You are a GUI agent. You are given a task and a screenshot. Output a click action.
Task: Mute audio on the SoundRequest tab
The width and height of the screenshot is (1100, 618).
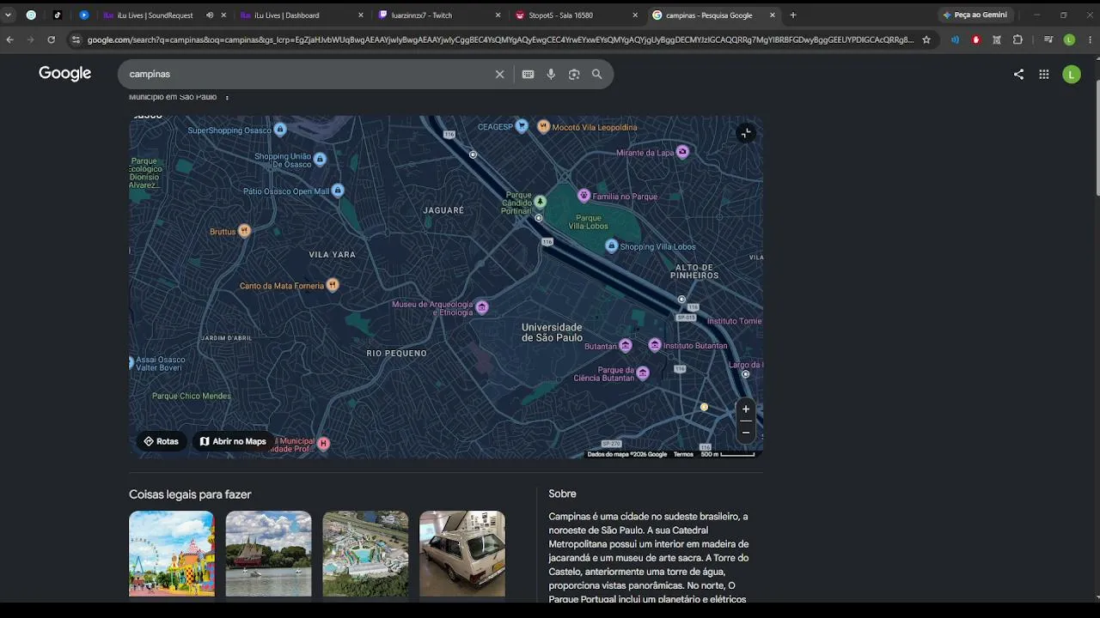210,15
